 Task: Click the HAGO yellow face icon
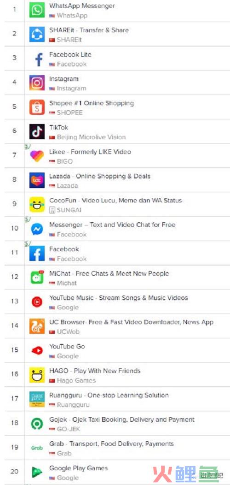click(x=37, y=375)
